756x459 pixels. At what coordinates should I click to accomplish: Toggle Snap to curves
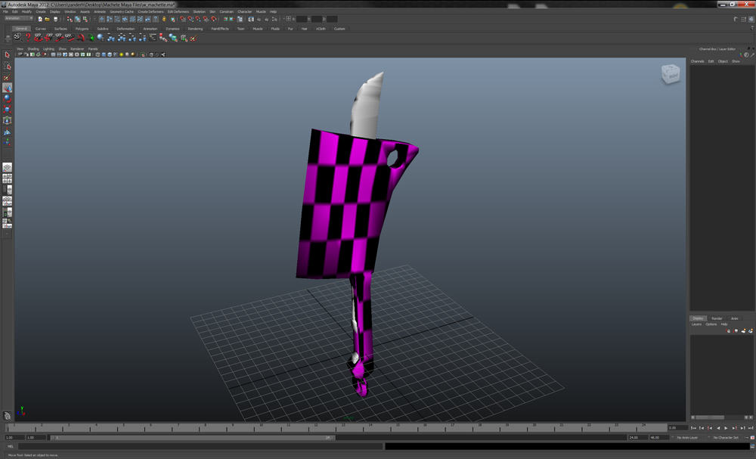click(x=191, y=20)
